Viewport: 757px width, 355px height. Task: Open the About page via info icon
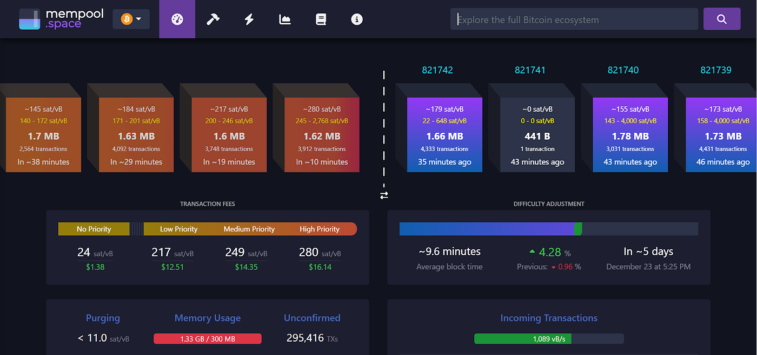click(x=356, y=19)
